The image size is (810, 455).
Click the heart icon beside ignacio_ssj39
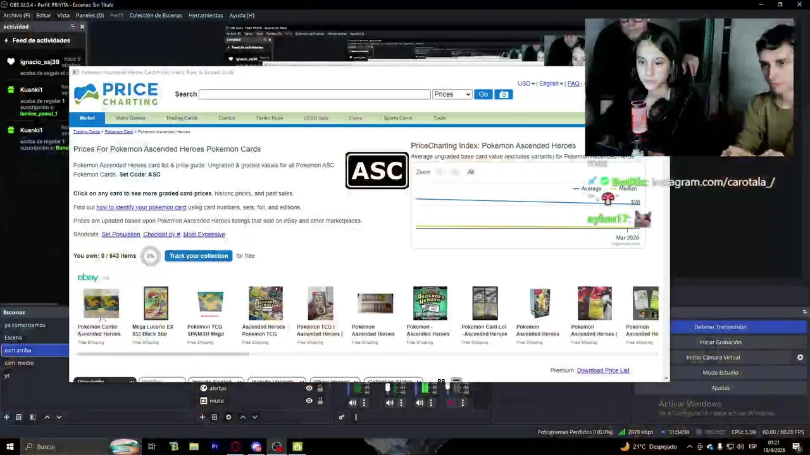pyautogui.click(x=11, y=62)
